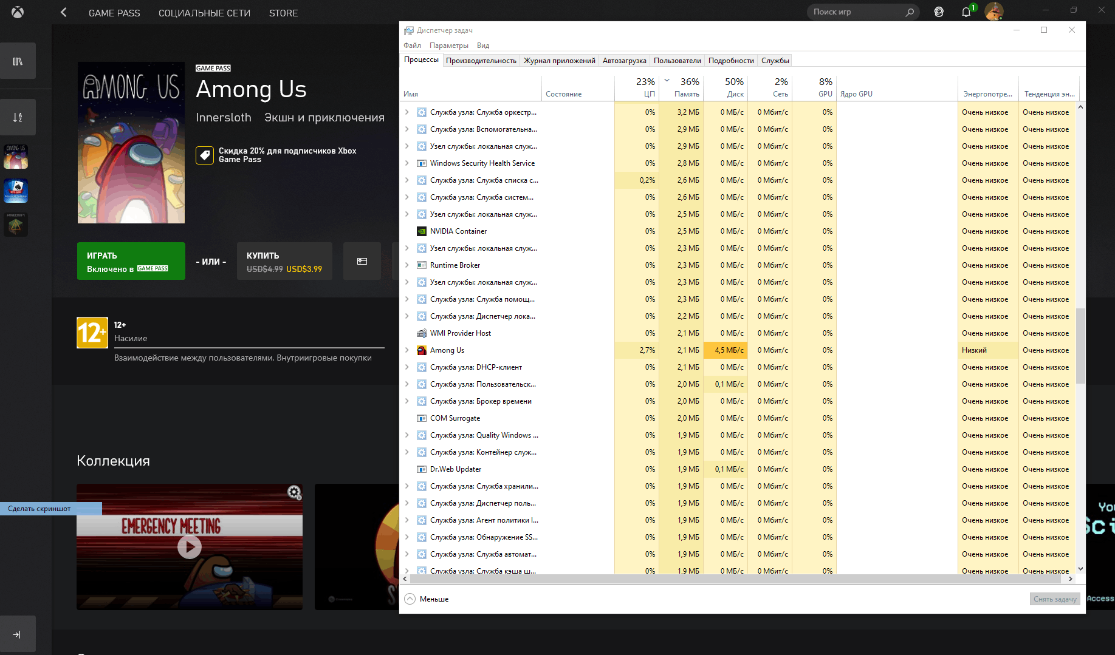
Task: Click gear icon on Emergency Meeting video
Action: pos(294,492)
